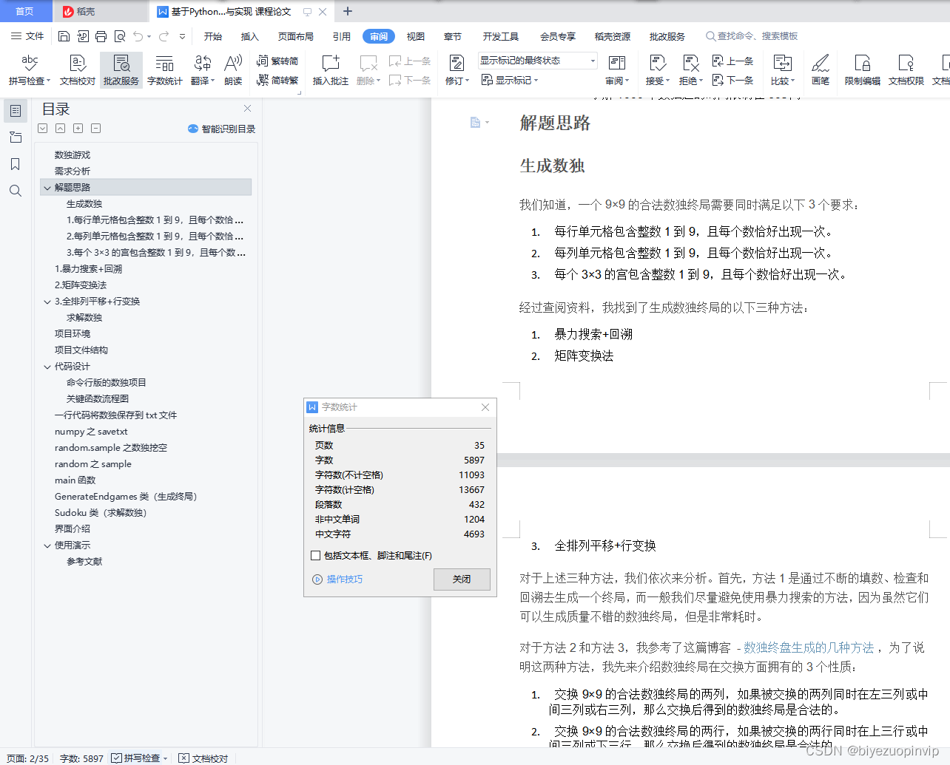Open the 拼写检查 spell check tool
This screenshot has height=765, width=950.
[x=30, y=70]
